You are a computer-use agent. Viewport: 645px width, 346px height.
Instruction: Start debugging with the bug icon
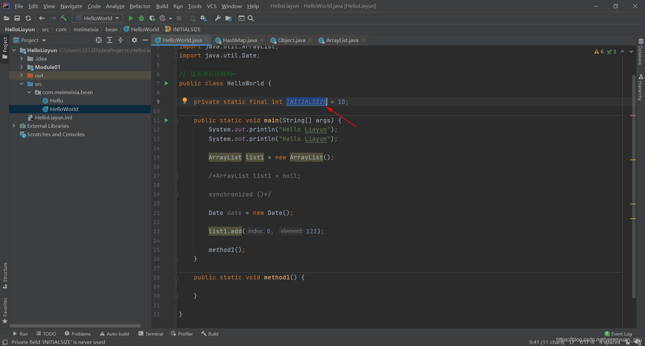coord(141,18)
